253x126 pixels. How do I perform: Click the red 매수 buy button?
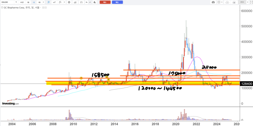tap(105, 2)
